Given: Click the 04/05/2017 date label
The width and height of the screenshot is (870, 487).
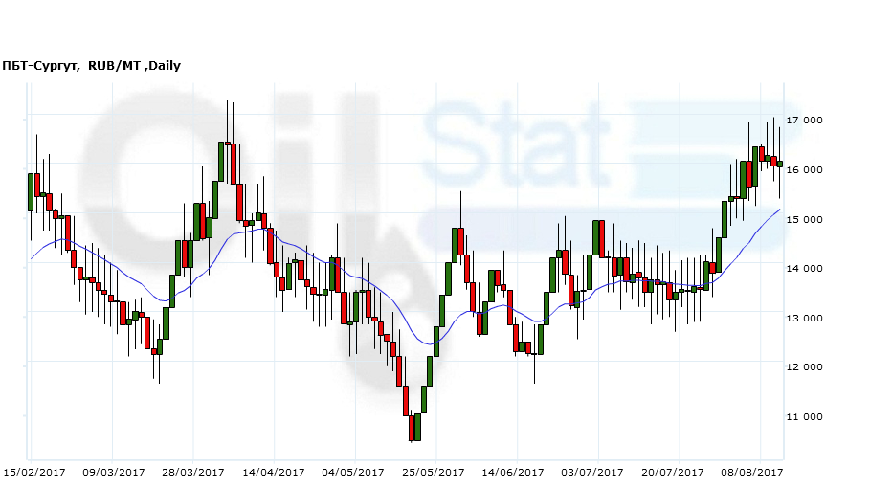Looking at the screenshot, I should (x=352, y=472).
